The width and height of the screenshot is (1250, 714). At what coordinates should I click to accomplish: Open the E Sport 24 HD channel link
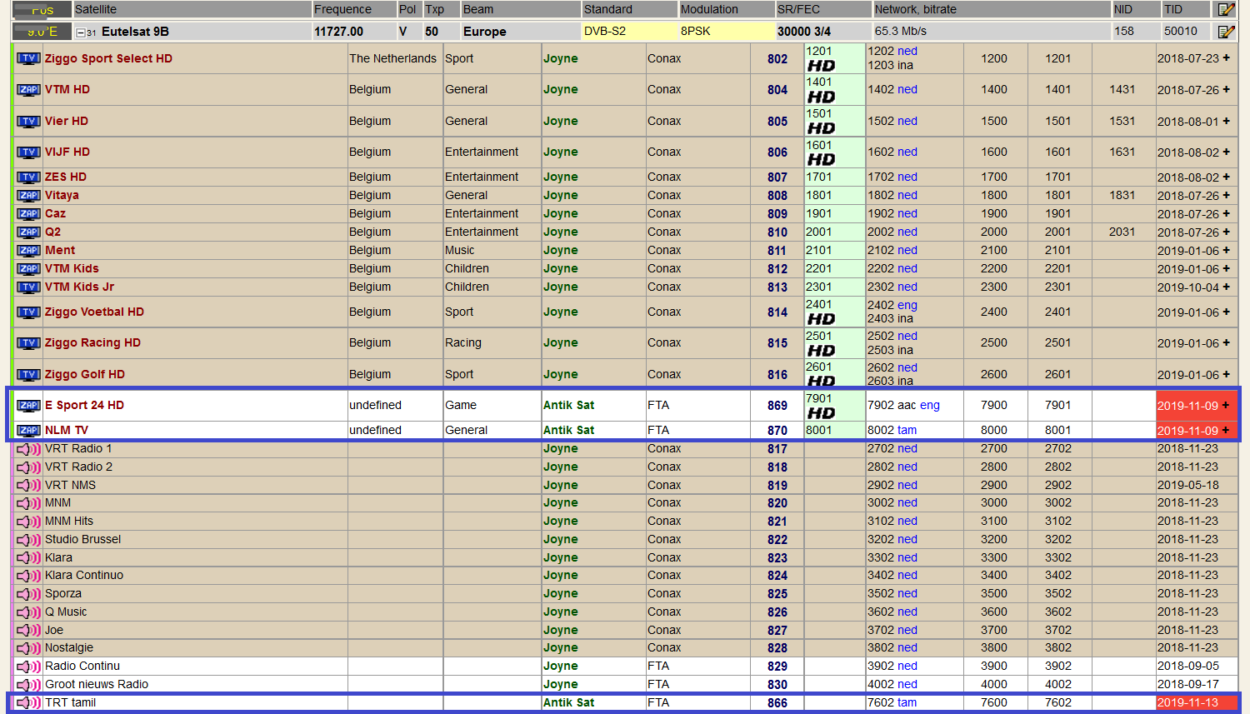point(84,405)
